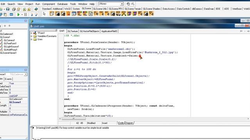Open the Component menu
250x140 pixels.
click(x=48, y=4)
